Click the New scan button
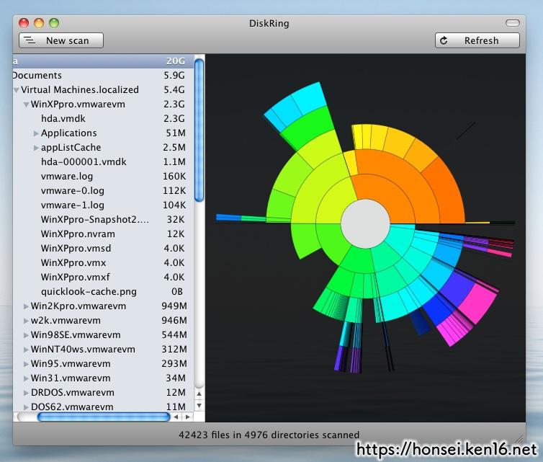543x462 pixels. [61, 40]
